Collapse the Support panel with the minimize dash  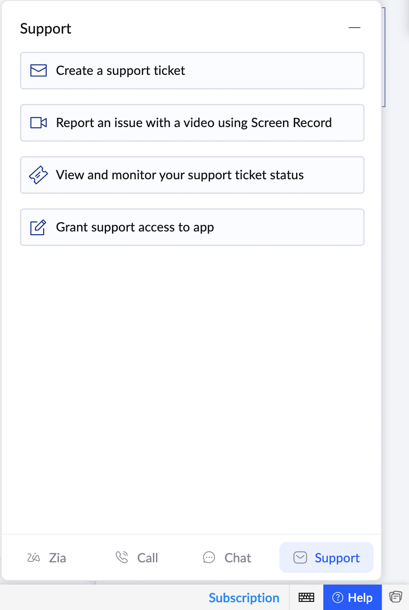(x=355, y=28)
